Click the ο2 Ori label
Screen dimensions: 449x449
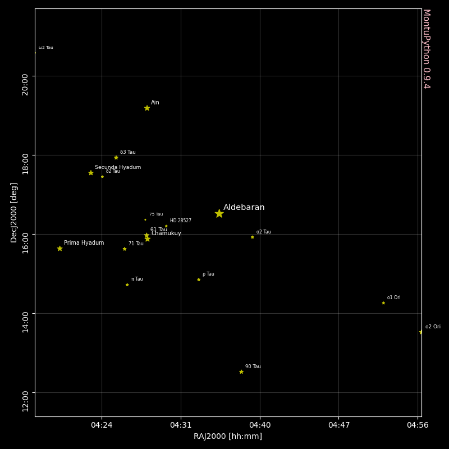pos(433,327)
